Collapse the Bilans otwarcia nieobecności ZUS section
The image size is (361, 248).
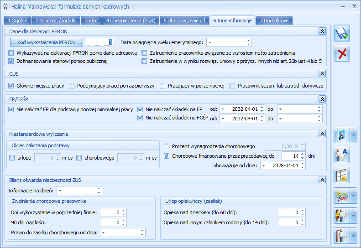point(322,180)
